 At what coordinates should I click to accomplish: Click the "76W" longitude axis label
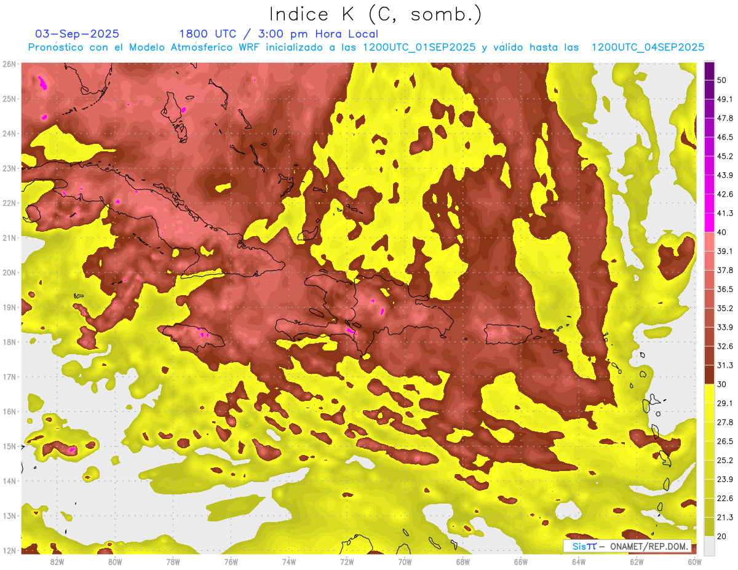pyautogui.click(x=231, y=562)
